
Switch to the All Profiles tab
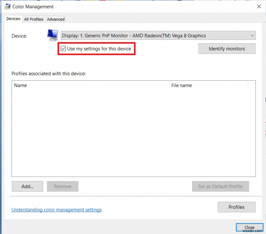[x=33, y=19]
